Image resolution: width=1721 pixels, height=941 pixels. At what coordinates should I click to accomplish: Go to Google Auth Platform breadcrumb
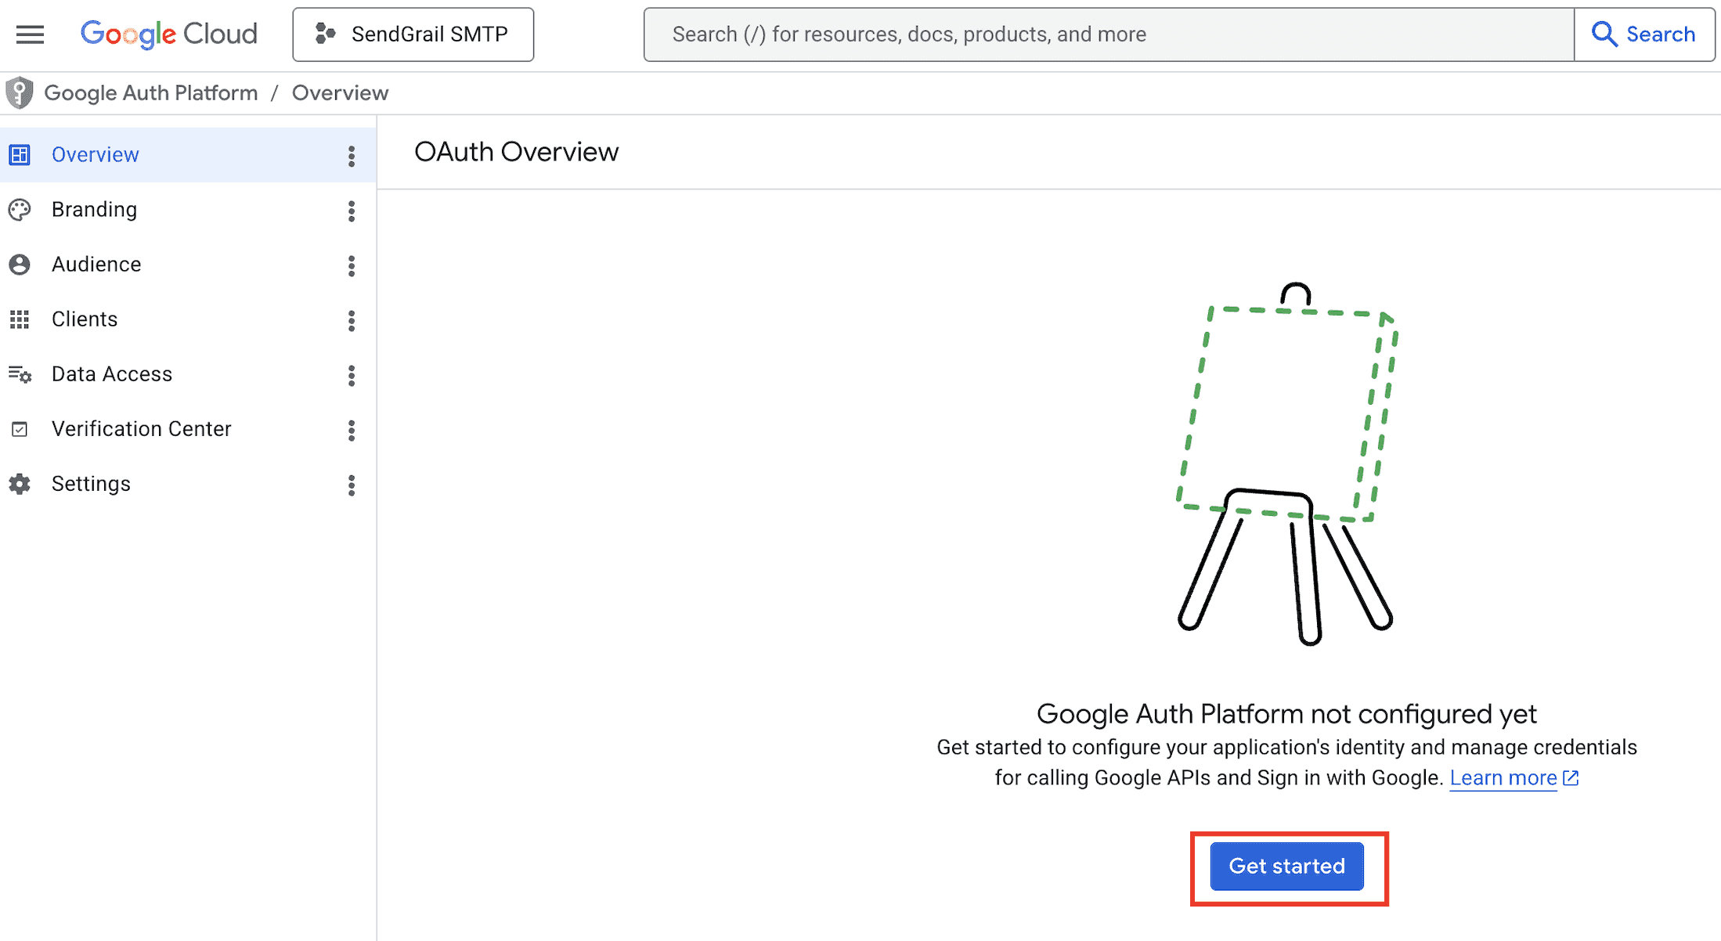pos(151,93)
